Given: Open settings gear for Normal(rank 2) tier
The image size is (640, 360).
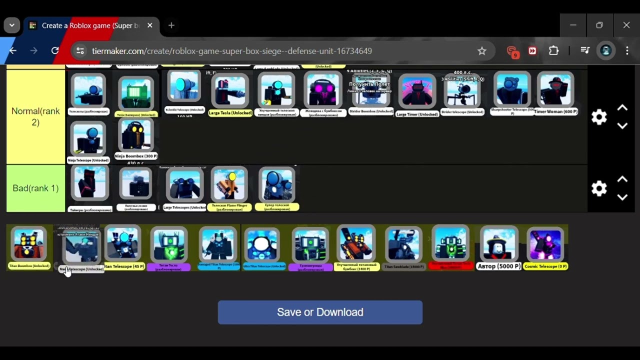Looking at the screenshot, I should [599, 117].
